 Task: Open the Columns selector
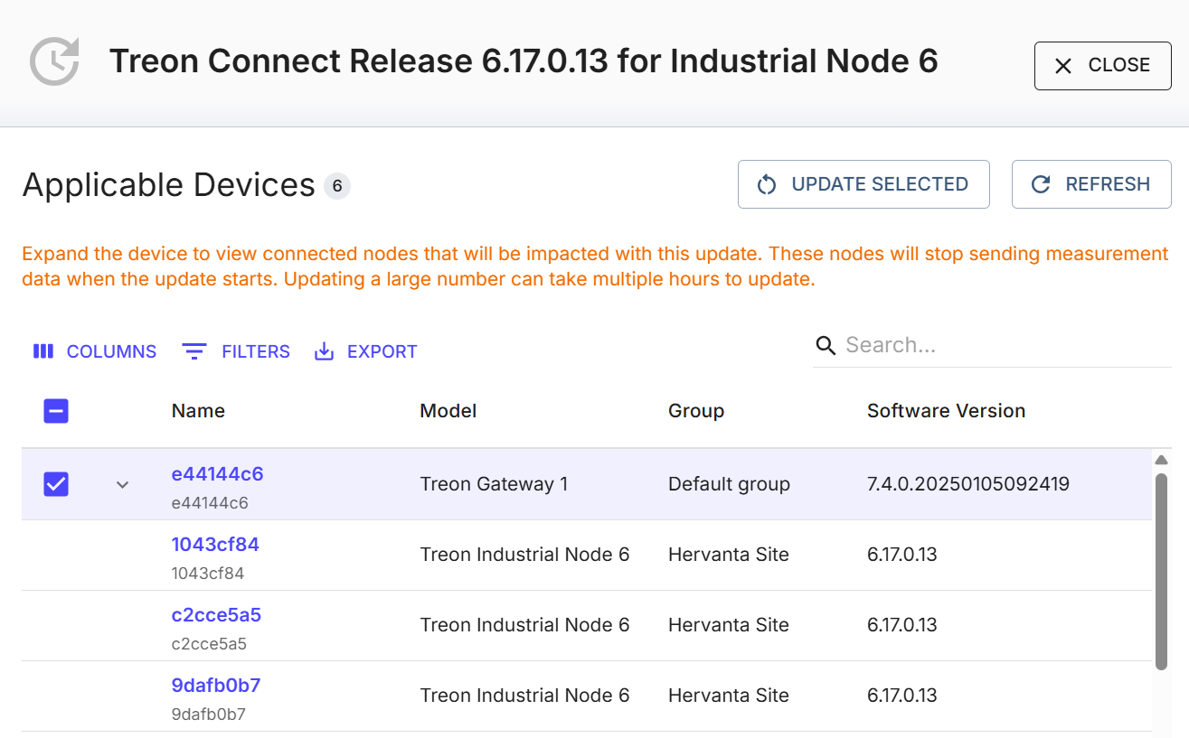click(95, 351)
